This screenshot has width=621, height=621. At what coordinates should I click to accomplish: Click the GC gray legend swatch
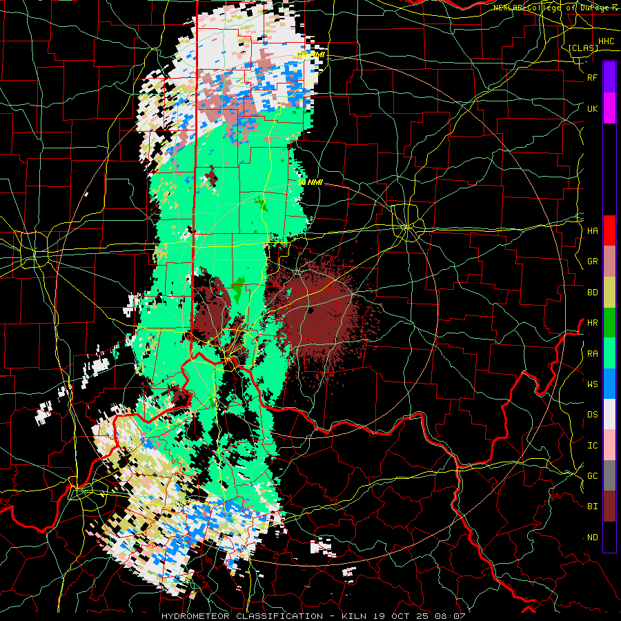(609, 475)
